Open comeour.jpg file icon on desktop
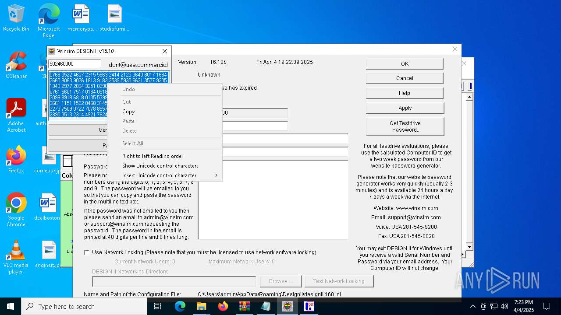The image size is (561, 315). pyautogui.click(x=49, y=159)
